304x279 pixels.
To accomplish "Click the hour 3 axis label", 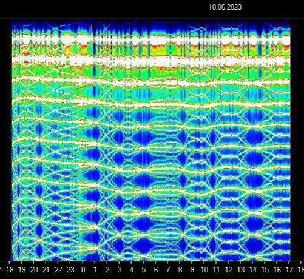I will [x=120, y=270].
